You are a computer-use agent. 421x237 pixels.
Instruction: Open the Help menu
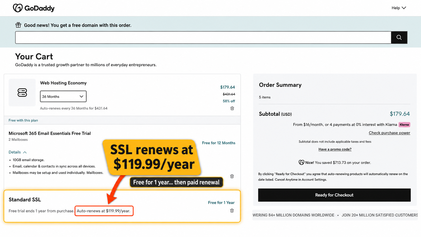tap(399, 8)
